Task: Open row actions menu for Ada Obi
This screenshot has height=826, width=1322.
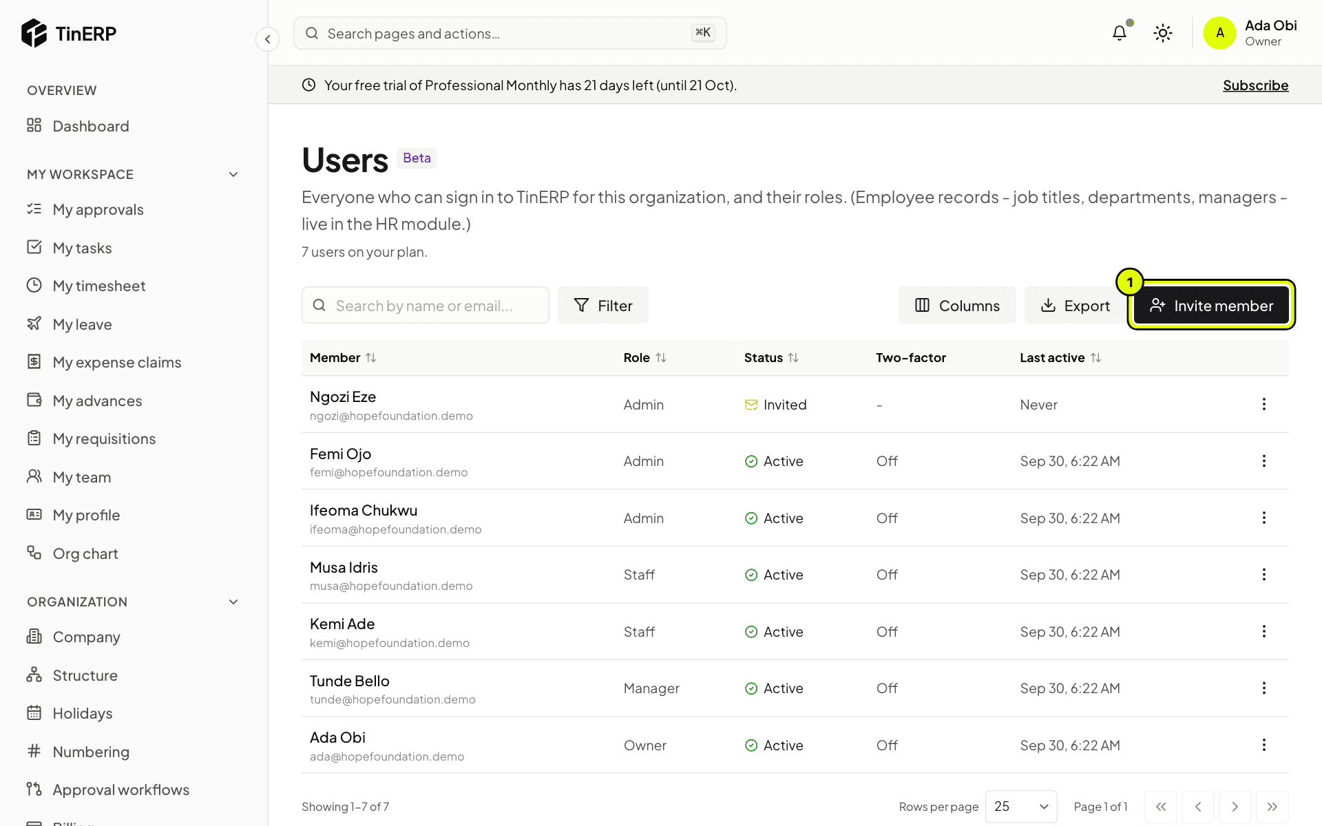Action: [1264, 745]
